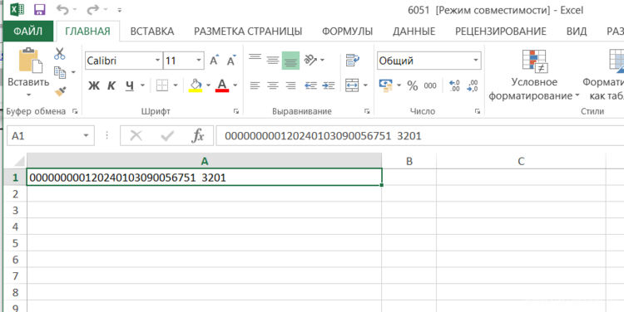Apply the yellow fill color bucket
The height and width of the screenshot is (312, 624).
(196, 85)
